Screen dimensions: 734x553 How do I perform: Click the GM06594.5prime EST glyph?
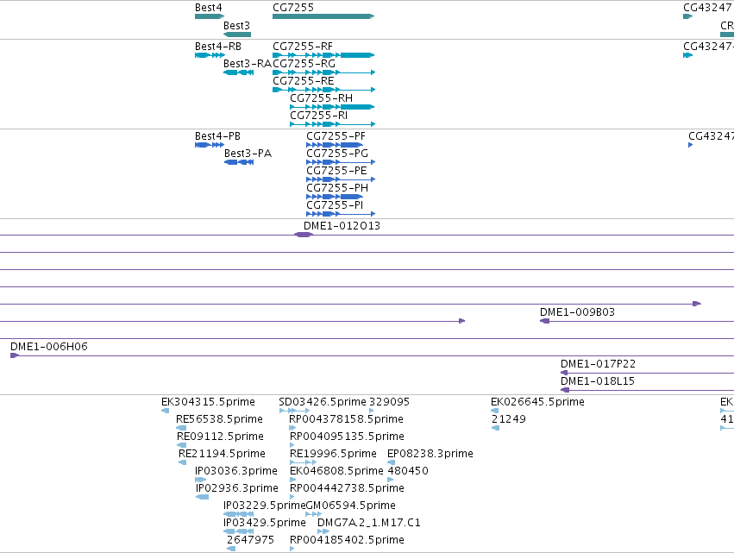pyautogui.click(x=314, y=514)
